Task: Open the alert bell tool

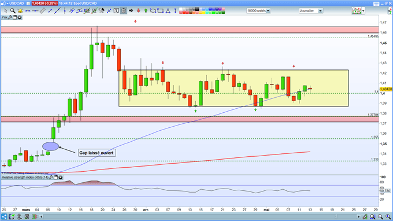Action: 20,11
